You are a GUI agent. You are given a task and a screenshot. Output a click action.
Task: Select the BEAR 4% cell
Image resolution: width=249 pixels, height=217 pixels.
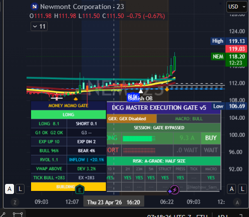click(x=86, y=151)
